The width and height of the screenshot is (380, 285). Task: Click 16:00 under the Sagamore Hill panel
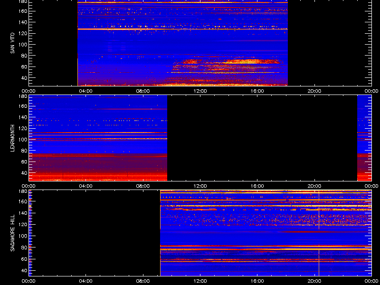tap(257, 281)
